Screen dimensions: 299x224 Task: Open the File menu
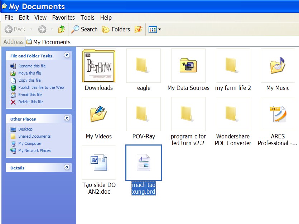pos(9,17)
